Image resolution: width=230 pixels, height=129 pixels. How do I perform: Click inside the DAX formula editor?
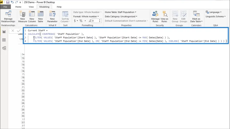(126, 36)
